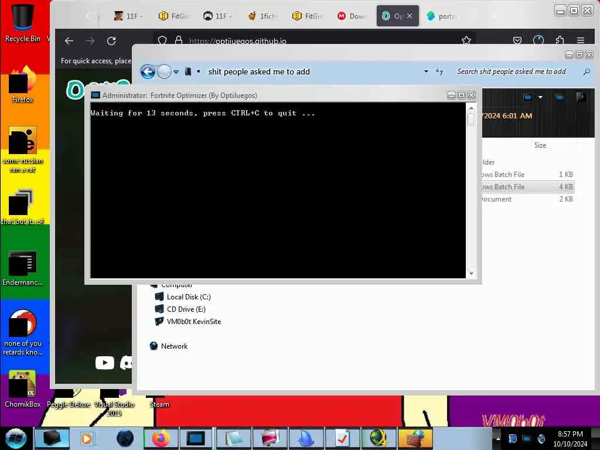Viewport: 600px width, 450px height.
Task: Click the console window scrollbar down arrow
Action: click(471, 273)
